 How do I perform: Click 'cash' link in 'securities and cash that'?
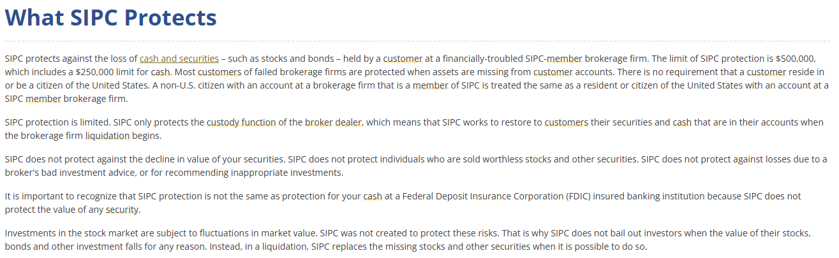pyautogui.click(x=682, y=122)
